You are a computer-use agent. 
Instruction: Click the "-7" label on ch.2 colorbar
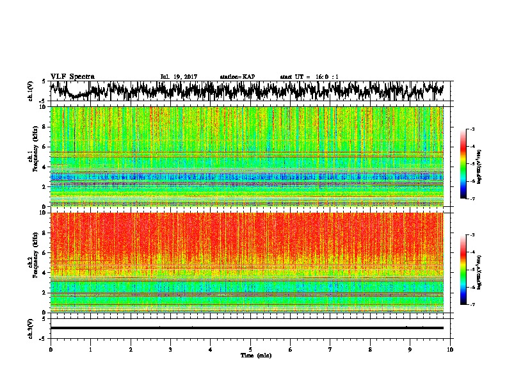tap(472, 304)
